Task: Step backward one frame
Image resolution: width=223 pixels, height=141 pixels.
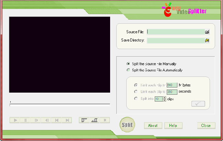Action: click(x=46, y=120)
